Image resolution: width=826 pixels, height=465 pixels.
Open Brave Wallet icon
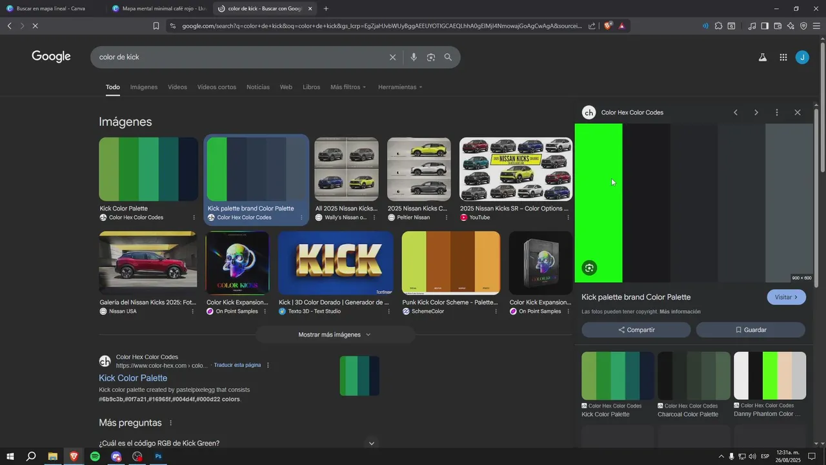click(778, 26)
